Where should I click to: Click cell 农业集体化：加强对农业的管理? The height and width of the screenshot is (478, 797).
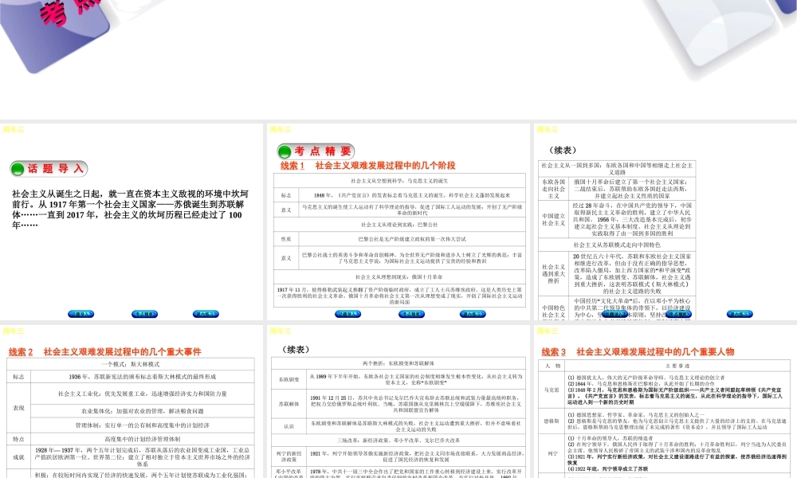(143, 411)
